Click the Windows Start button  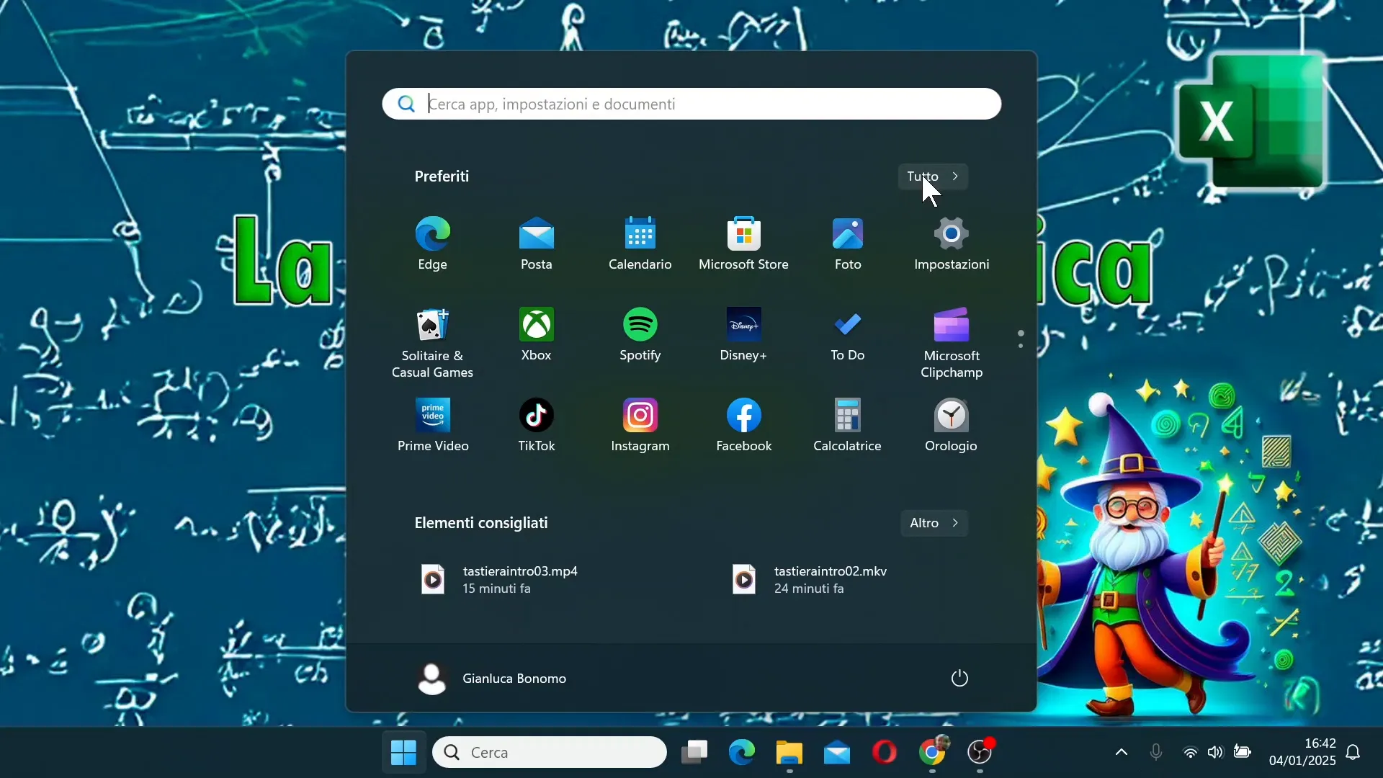pyautogui.click(x=403, y=753)
